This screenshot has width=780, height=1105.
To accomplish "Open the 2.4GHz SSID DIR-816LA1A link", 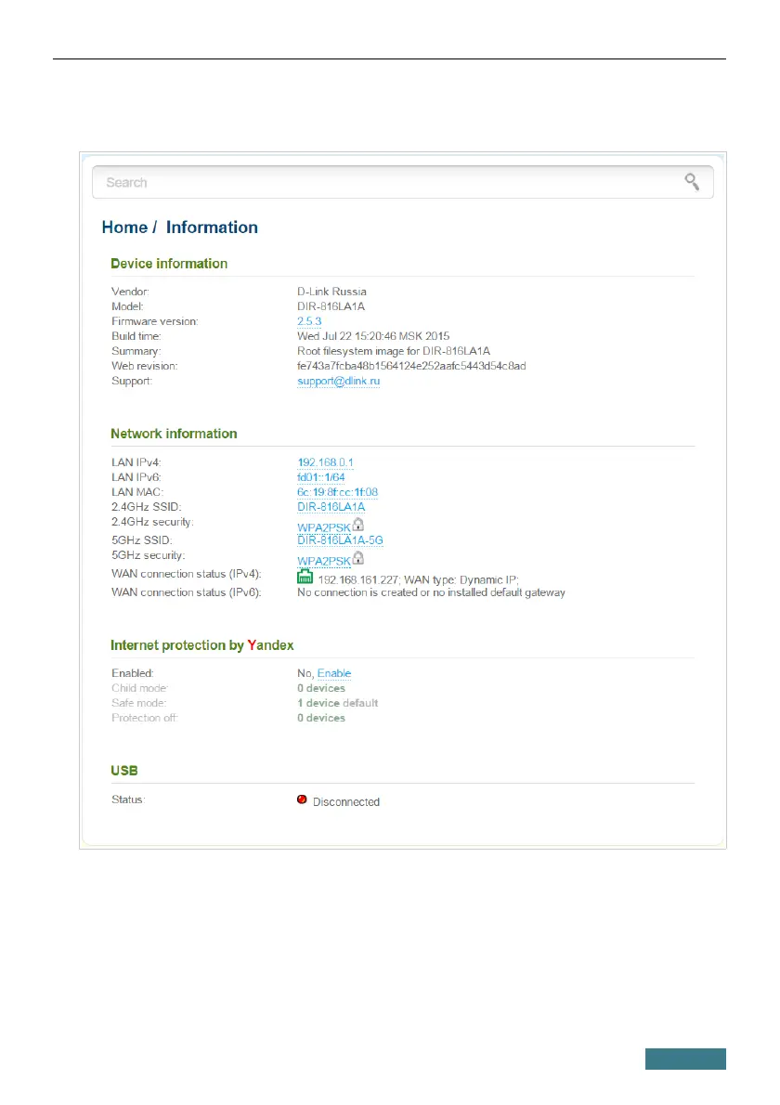I will [331, 507].
